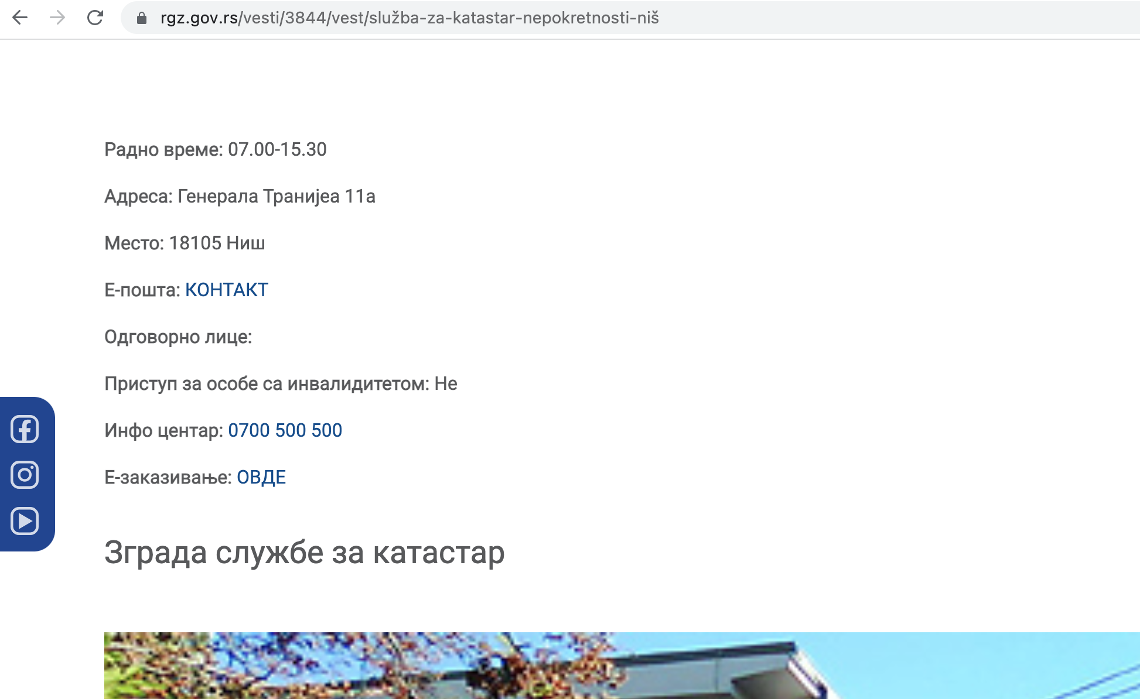This screenshot has width=1140, height=699.
Task: Click the address Генерала Транијеа 11а
Action: [240, 197]
